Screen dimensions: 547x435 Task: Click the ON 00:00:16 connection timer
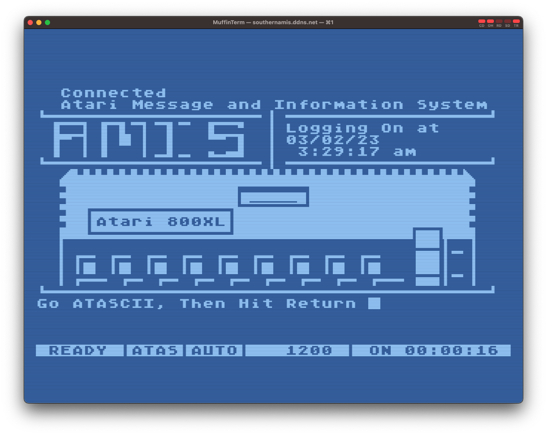[433, 350]
